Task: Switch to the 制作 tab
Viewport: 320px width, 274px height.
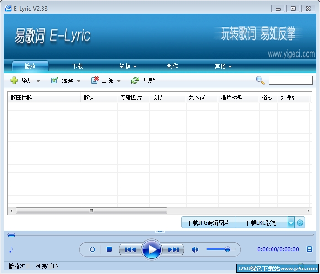Action: tap(173, 66)
